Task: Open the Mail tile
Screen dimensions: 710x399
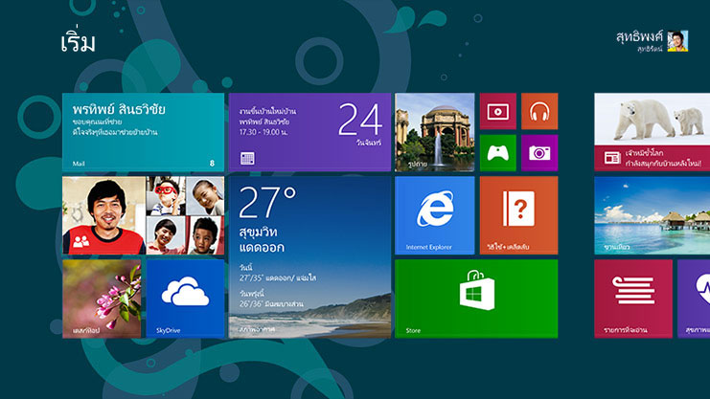Action: (143, 132)
